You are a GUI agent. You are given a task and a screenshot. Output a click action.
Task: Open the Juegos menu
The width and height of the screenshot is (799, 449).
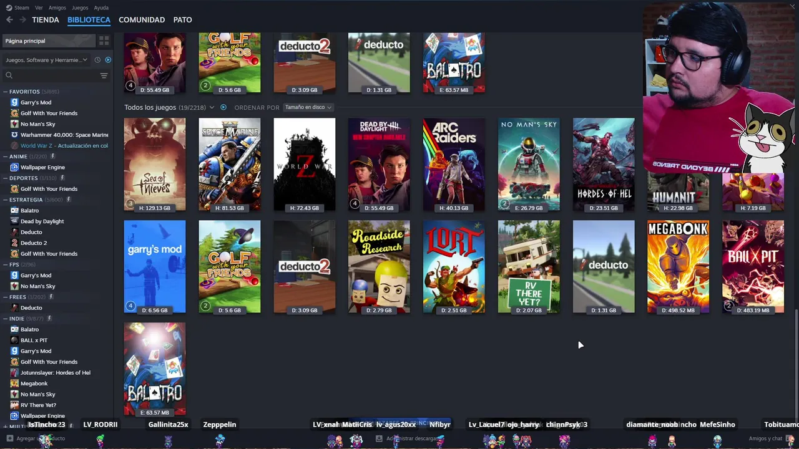click(80, 8)
